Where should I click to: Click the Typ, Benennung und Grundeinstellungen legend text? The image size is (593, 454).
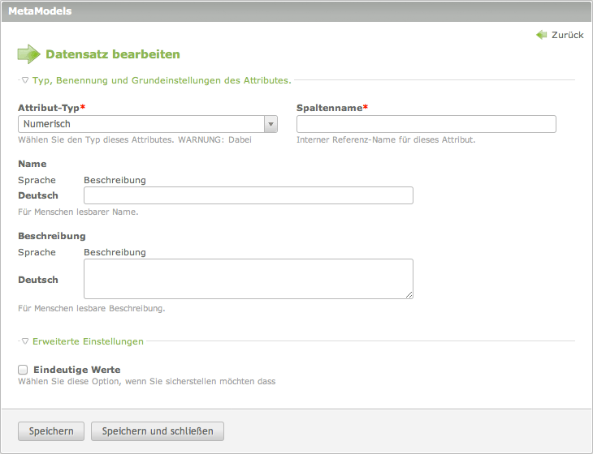[x=161, y=80]
